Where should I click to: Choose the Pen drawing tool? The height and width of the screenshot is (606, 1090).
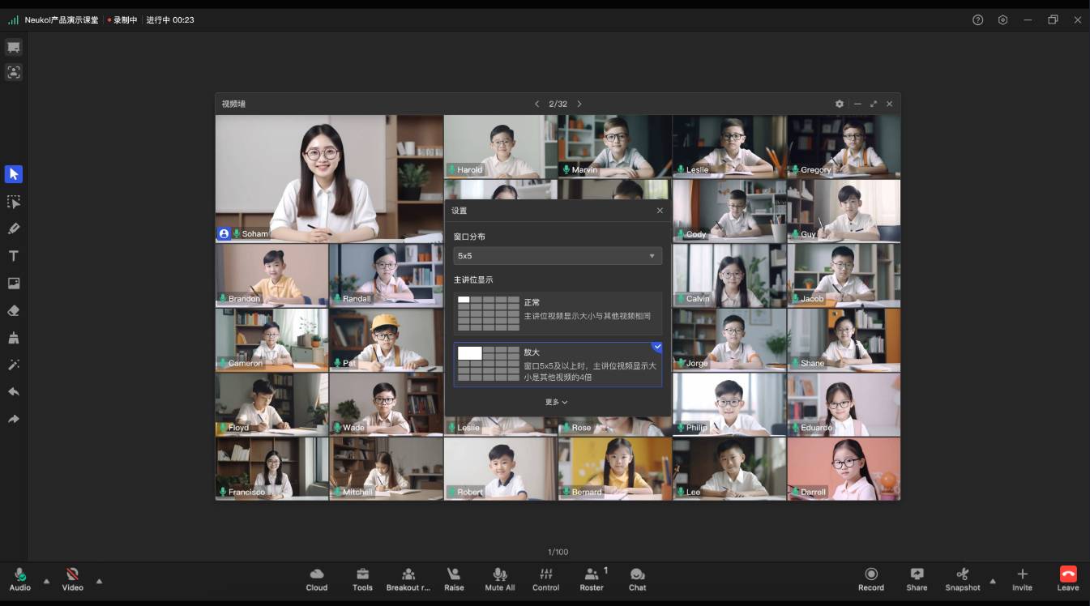[14, 228]
